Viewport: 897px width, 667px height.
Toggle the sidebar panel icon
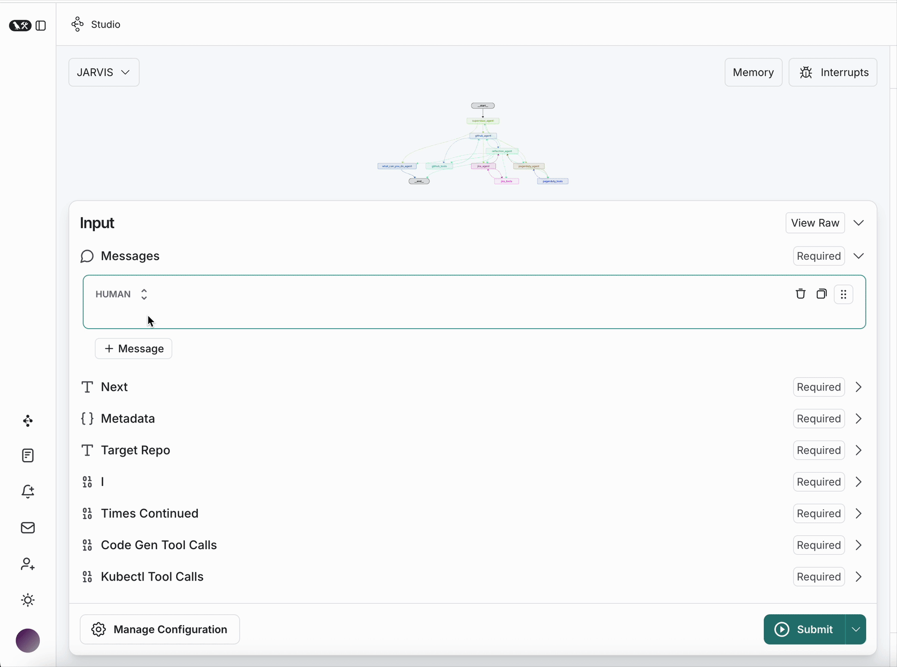coord(40,26)
